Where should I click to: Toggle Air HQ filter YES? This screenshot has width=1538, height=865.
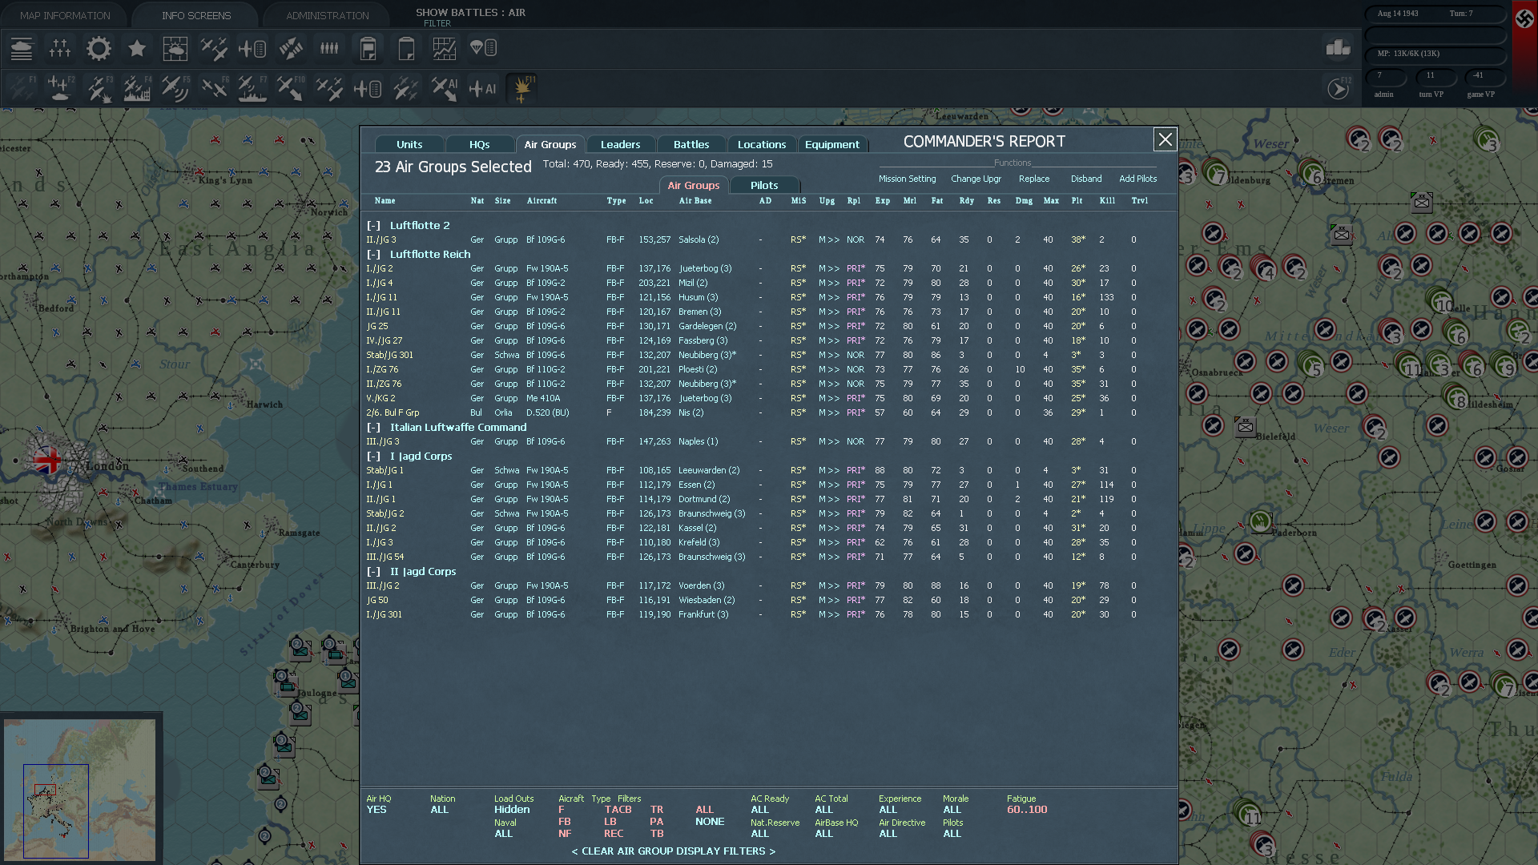click(376, 810)
